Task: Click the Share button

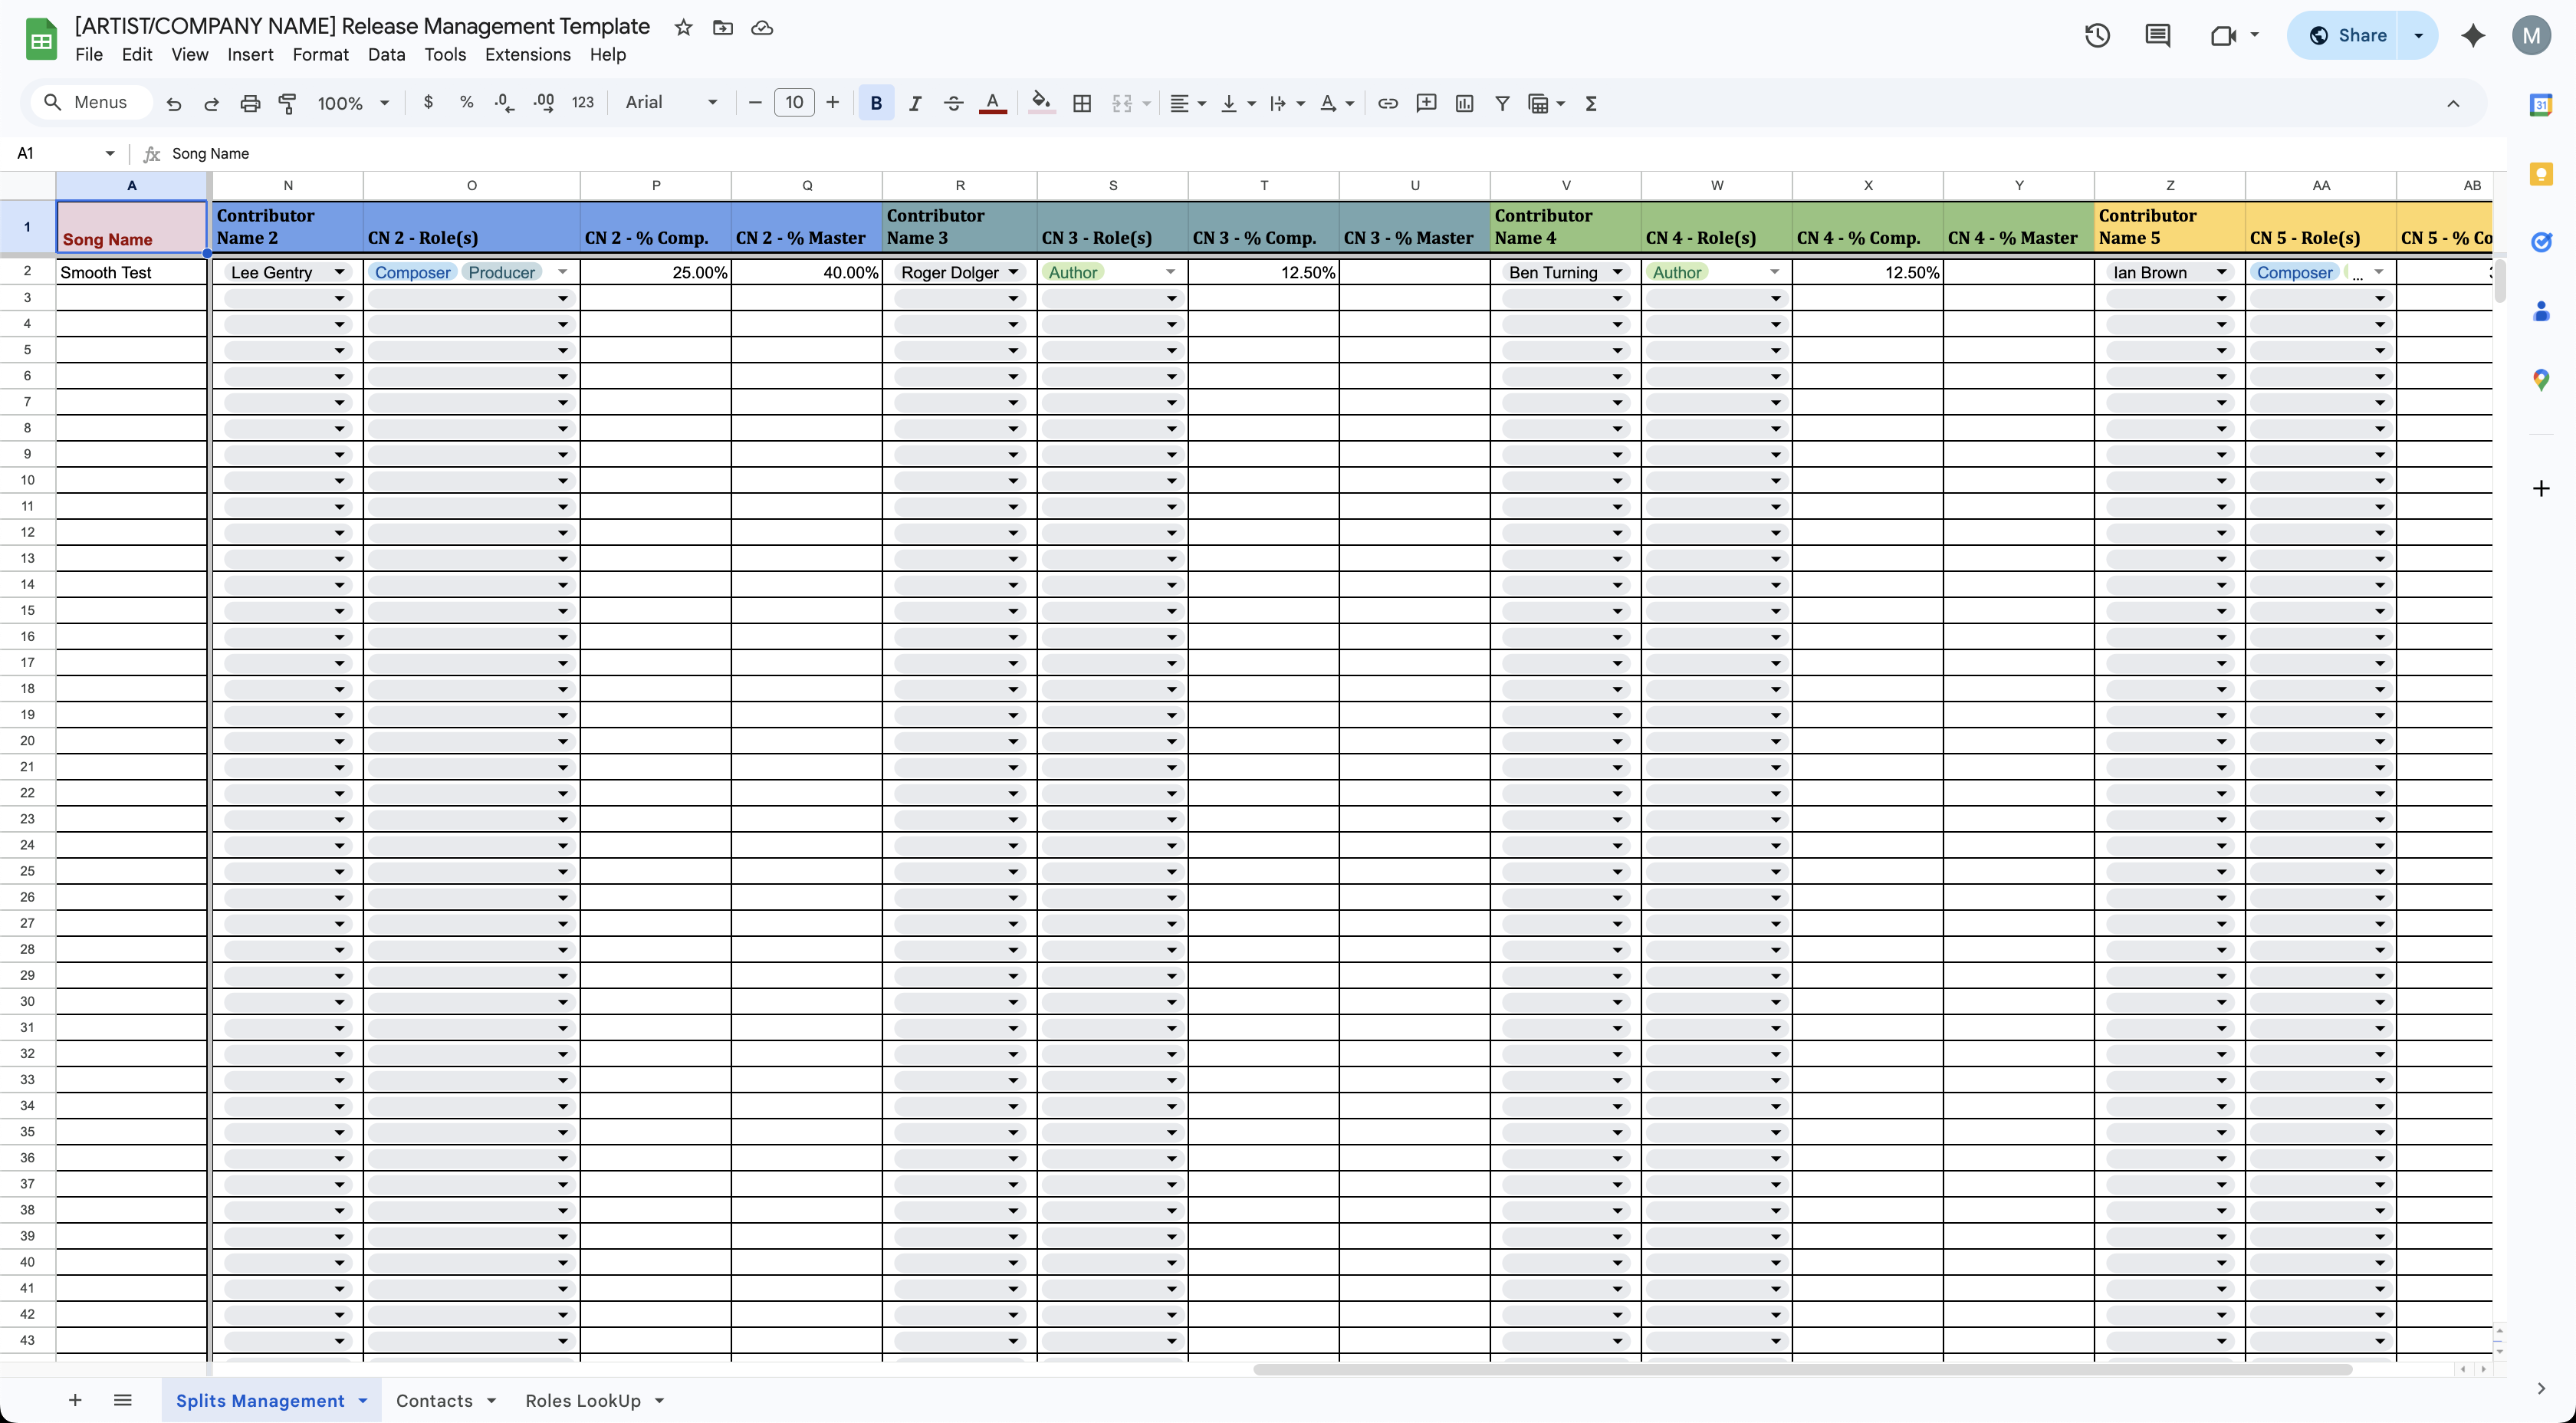Action: 2347,36
